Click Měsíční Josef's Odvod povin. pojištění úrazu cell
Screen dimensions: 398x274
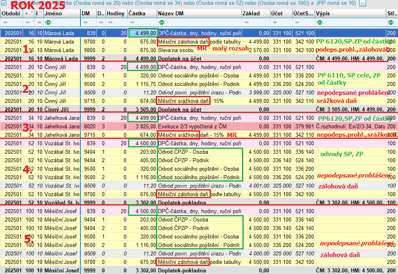(199, 253)
